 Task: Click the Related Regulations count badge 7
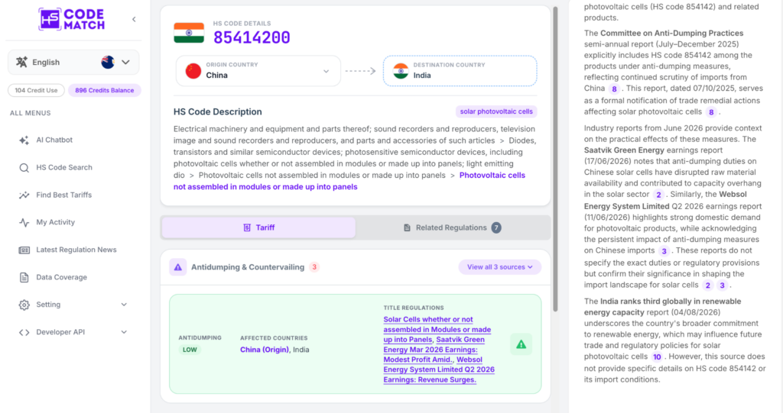click(x=495, y=227)
